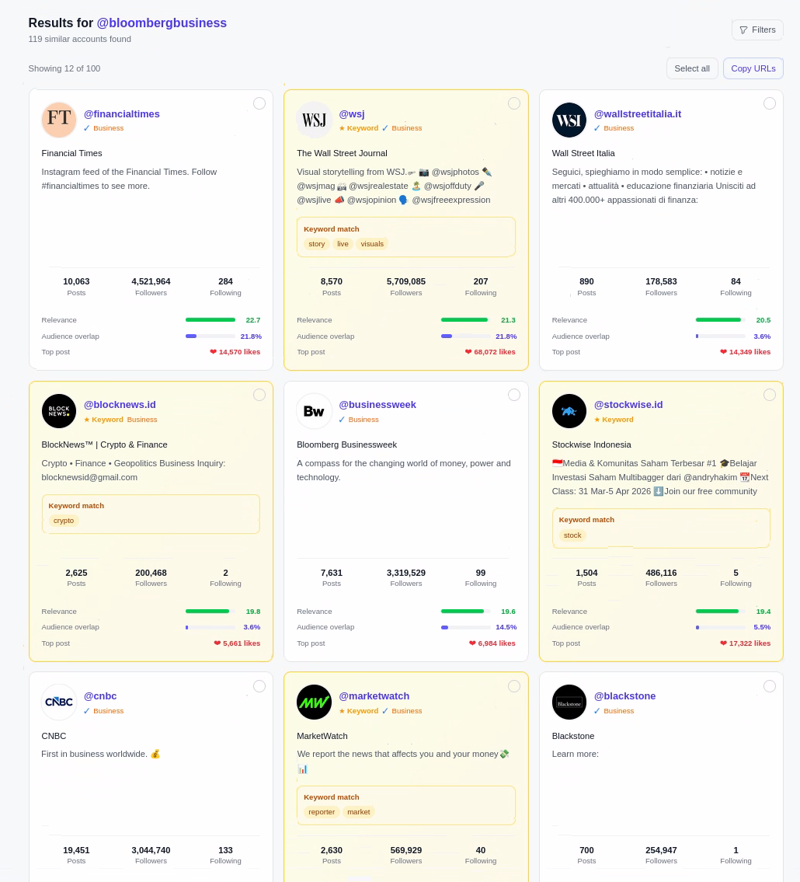Click the MarketWatch MW logo
Screen dimensions: 800x882
click(x=315, y=702)
